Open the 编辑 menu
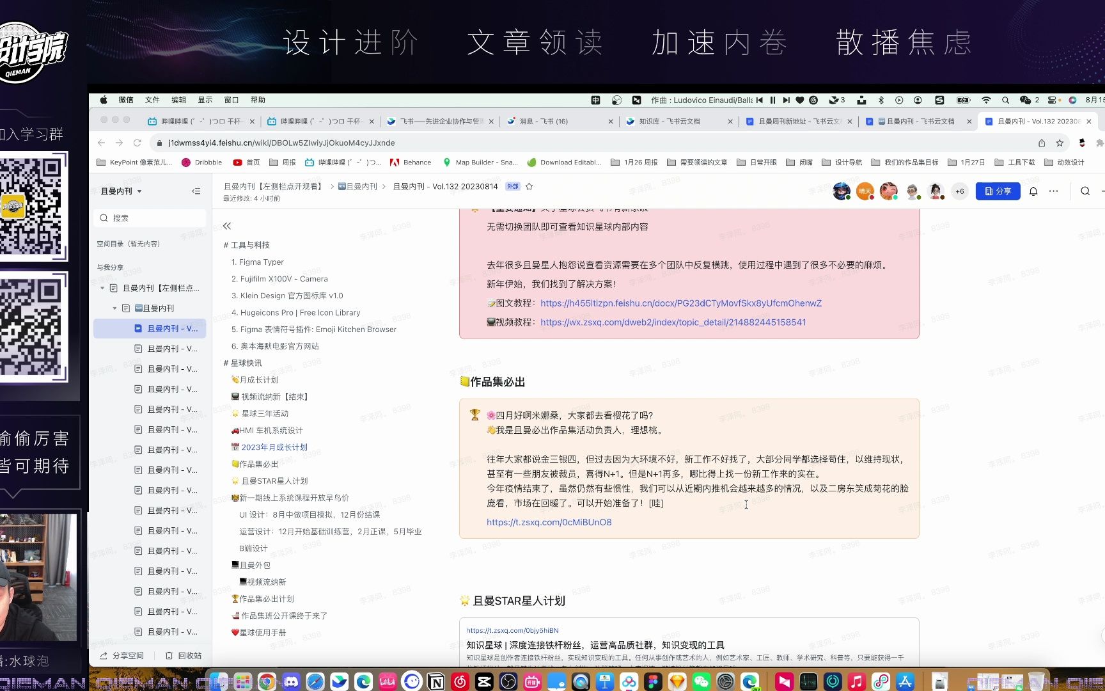1105x691 pixels. [178, 100]
